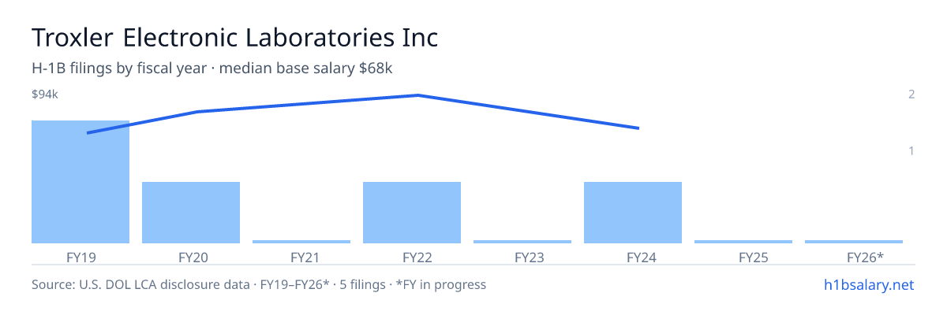Select the FY24 filings bar
Screen dimensions: 947x315
coord(633,213)
